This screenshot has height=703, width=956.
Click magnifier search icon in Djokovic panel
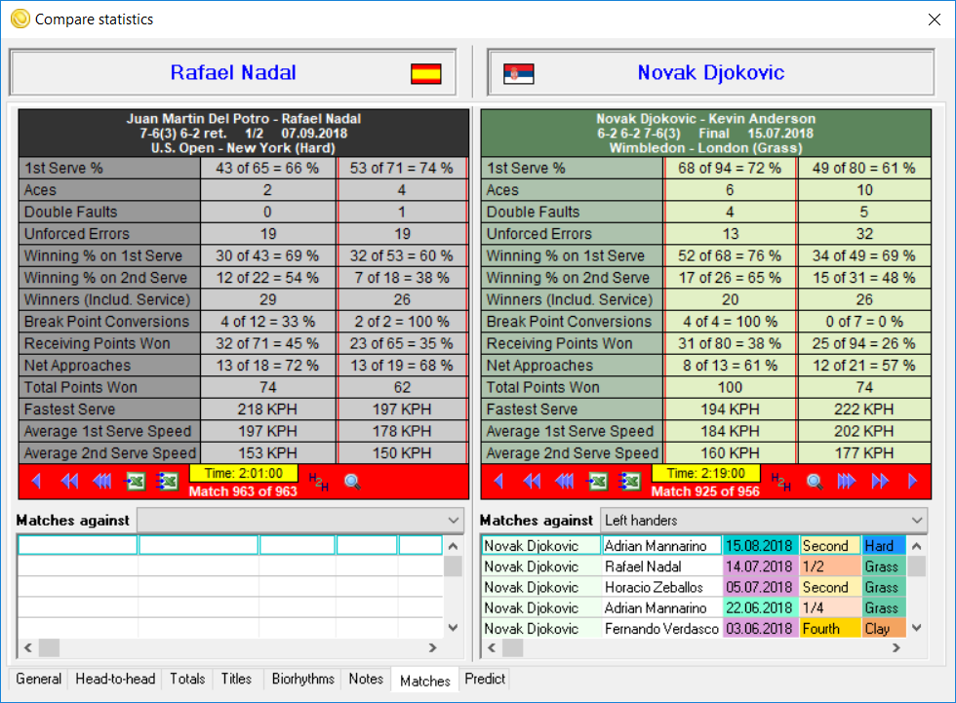pos(814,482)
